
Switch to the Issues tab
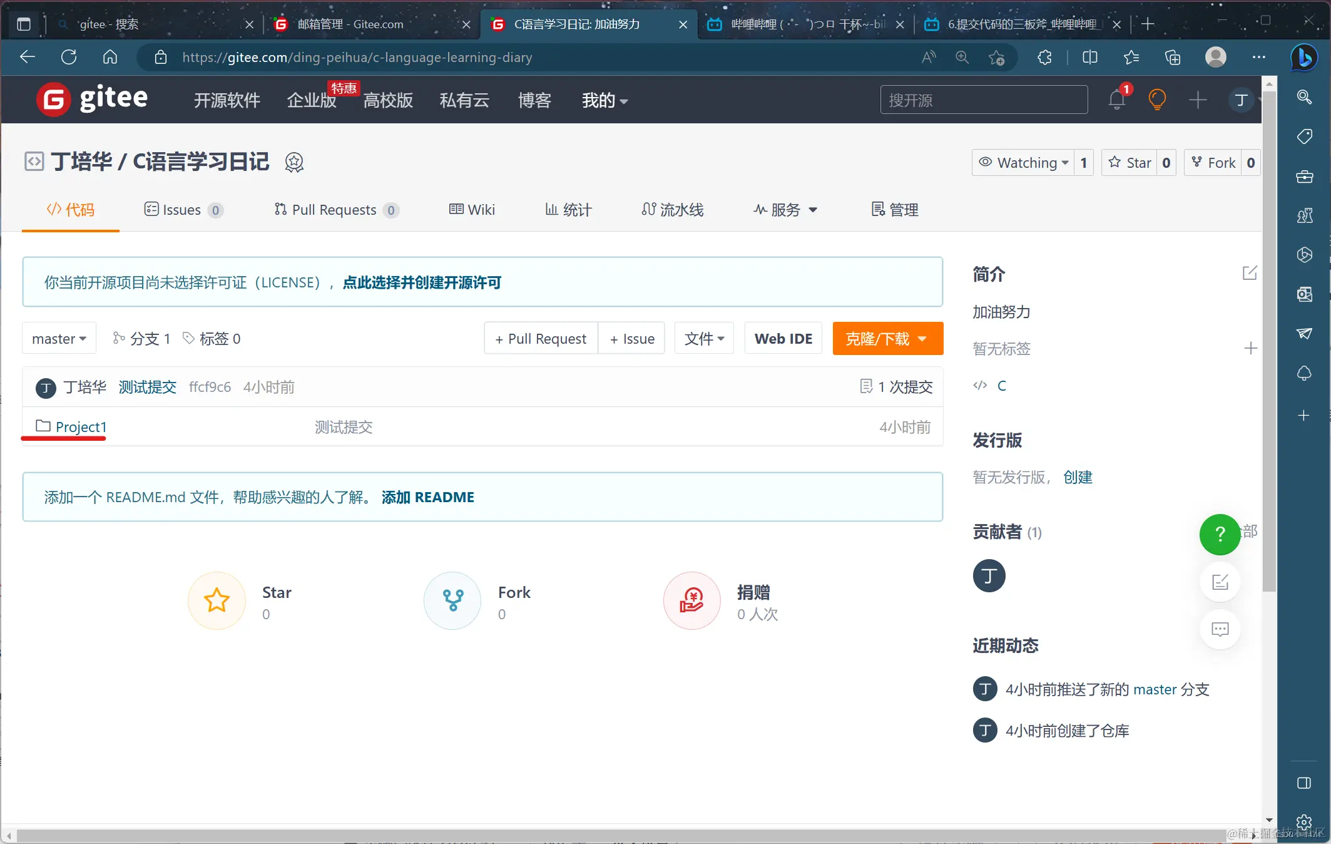(182, 210)
